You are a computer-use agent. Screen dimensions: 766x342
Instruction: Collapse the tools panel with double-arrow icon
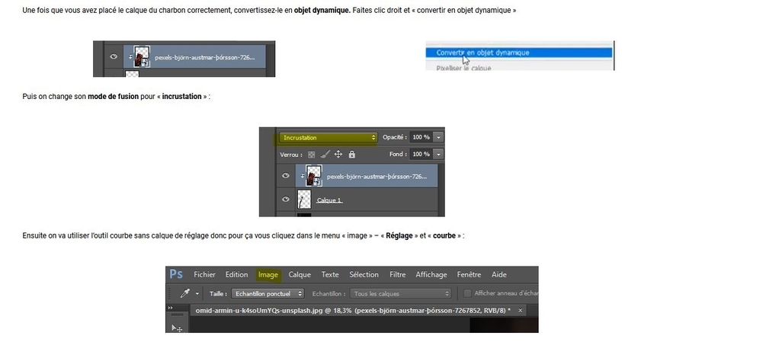[171, 308]
